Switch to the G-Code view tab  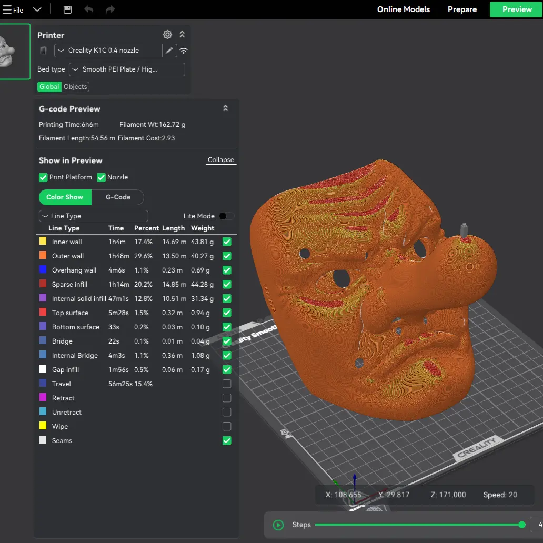point(118,197)
